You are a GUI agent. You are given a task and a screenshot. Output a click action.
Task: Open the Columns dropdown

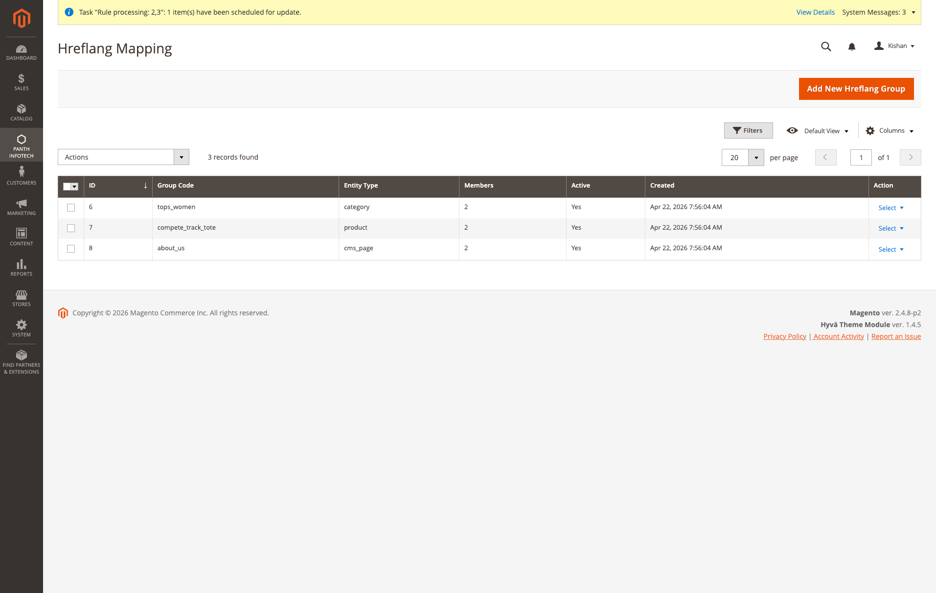pyautogui.click(x=890, y=131)
